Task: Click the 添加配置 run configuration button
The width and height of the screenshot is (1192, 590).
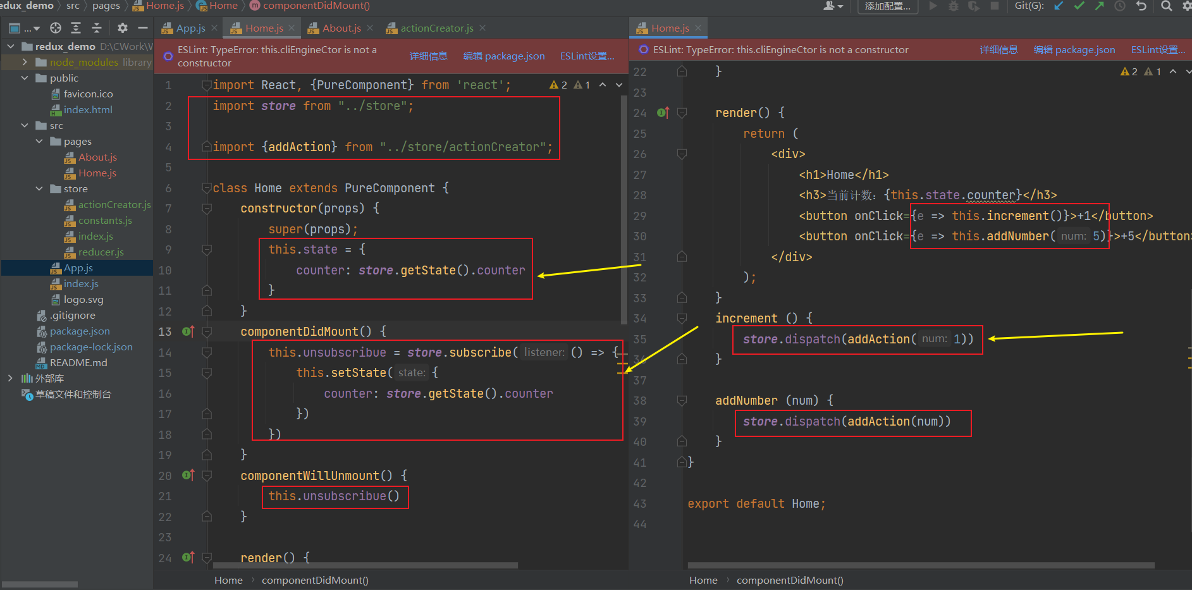Action: 888,6
